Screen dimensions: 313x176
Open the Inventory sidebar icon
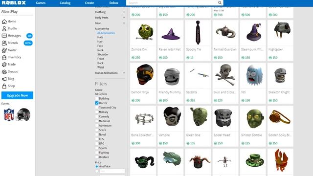(4, 58)
